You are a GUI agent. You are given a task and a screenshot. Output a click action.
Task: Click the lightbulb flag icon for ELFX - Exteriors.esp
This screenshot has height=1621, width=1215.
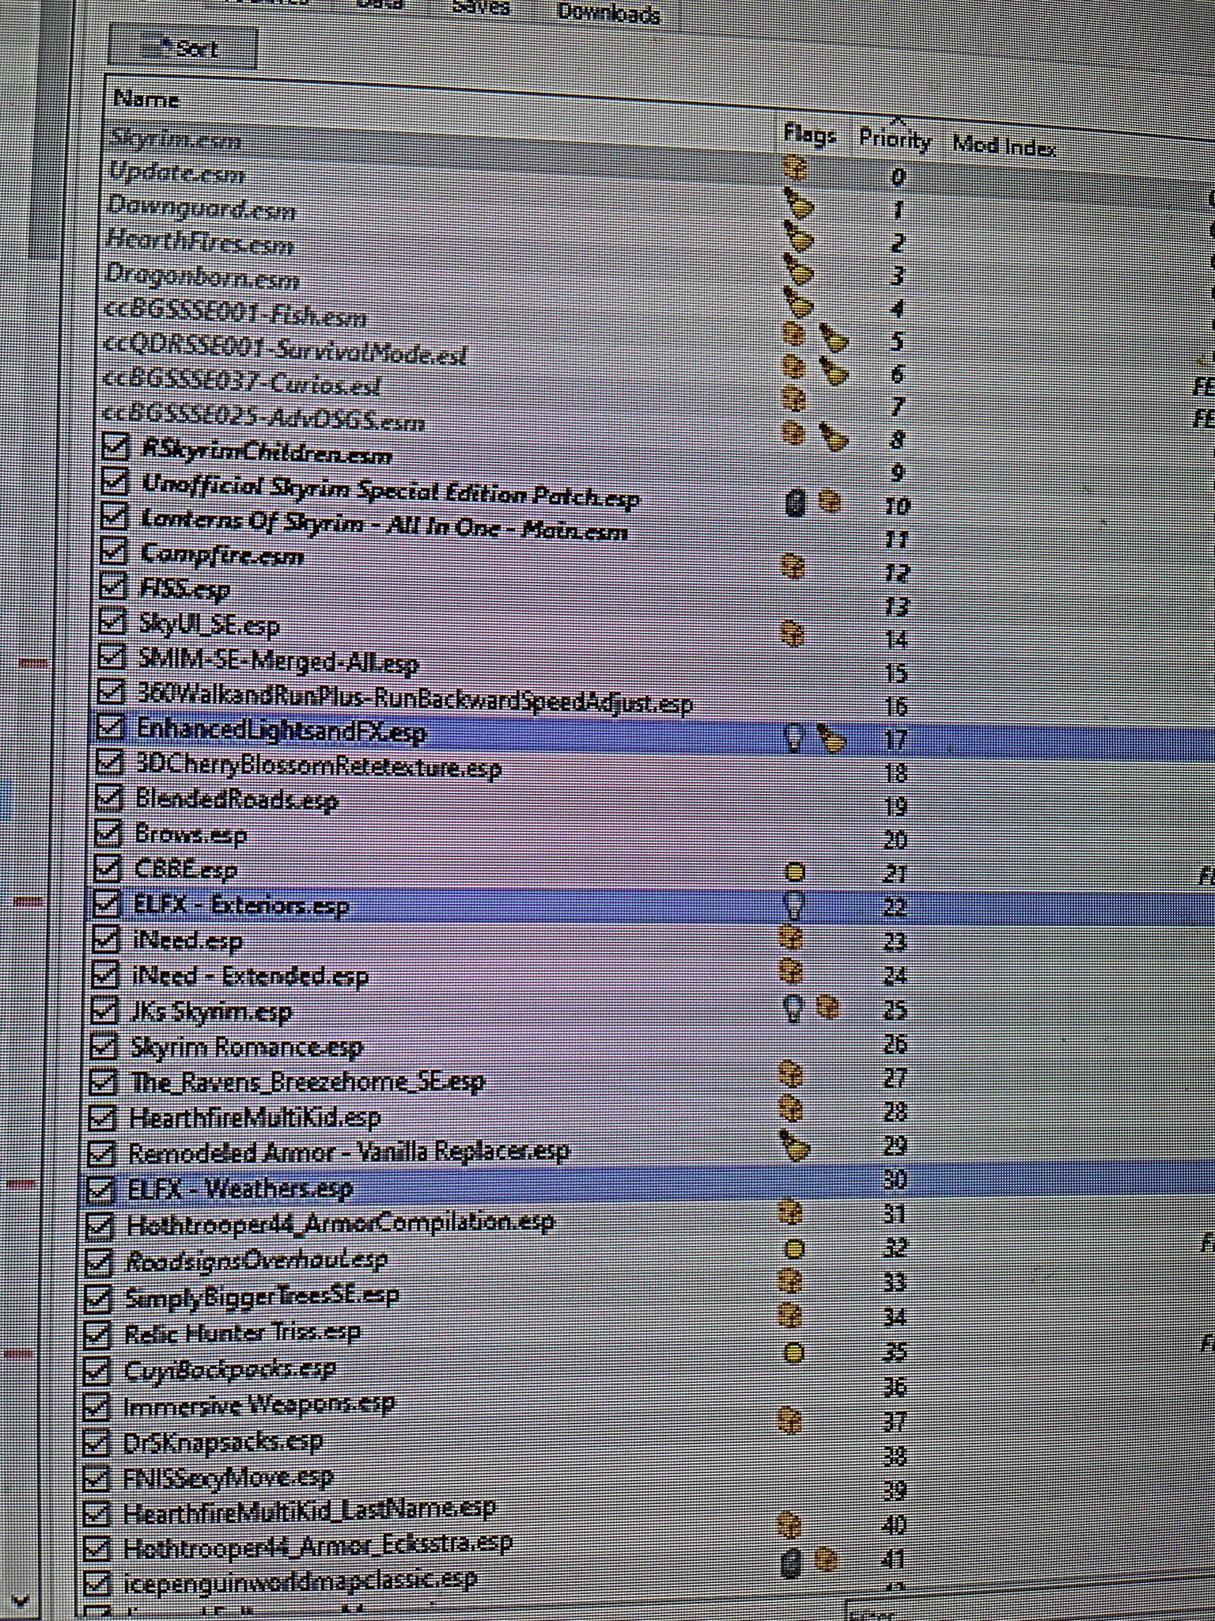[793, 904]
